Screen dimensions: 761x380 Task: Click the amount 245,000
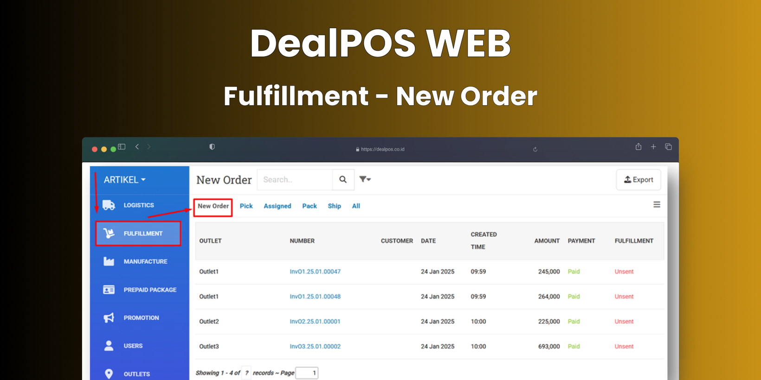[549, 272]
